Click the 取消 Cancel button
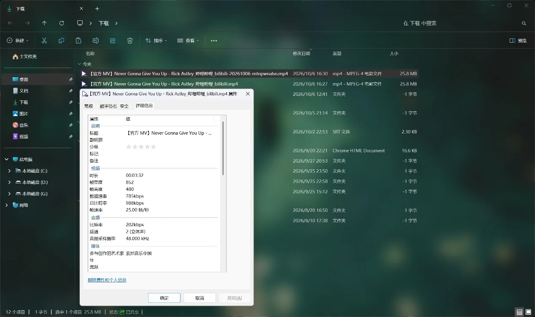535x317 pixels. pyautogui.click(x=200, y=298)
